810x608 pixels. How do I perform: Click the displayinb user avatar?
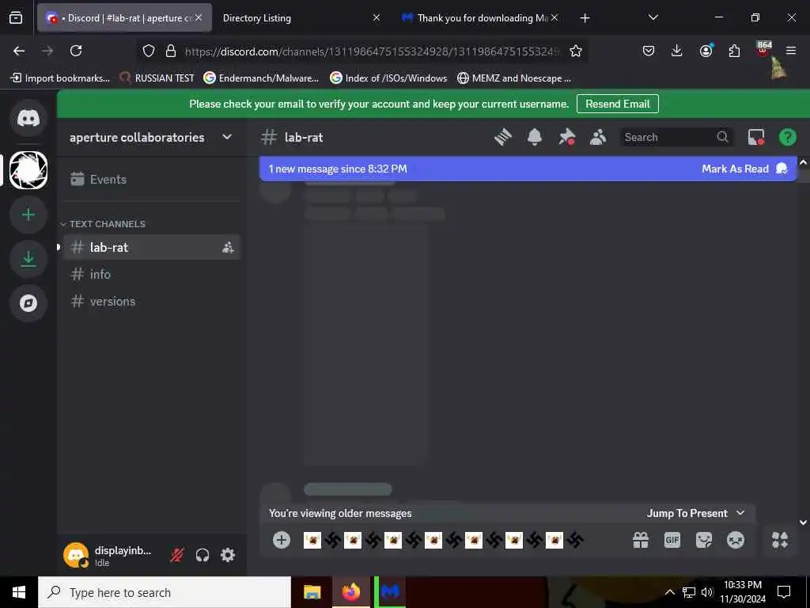click(x=76, y=555)
